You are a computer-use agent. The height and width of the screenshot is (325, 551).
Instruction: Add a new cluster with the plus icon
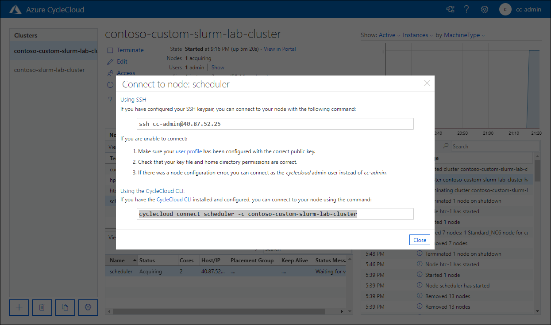coord(19,307)
